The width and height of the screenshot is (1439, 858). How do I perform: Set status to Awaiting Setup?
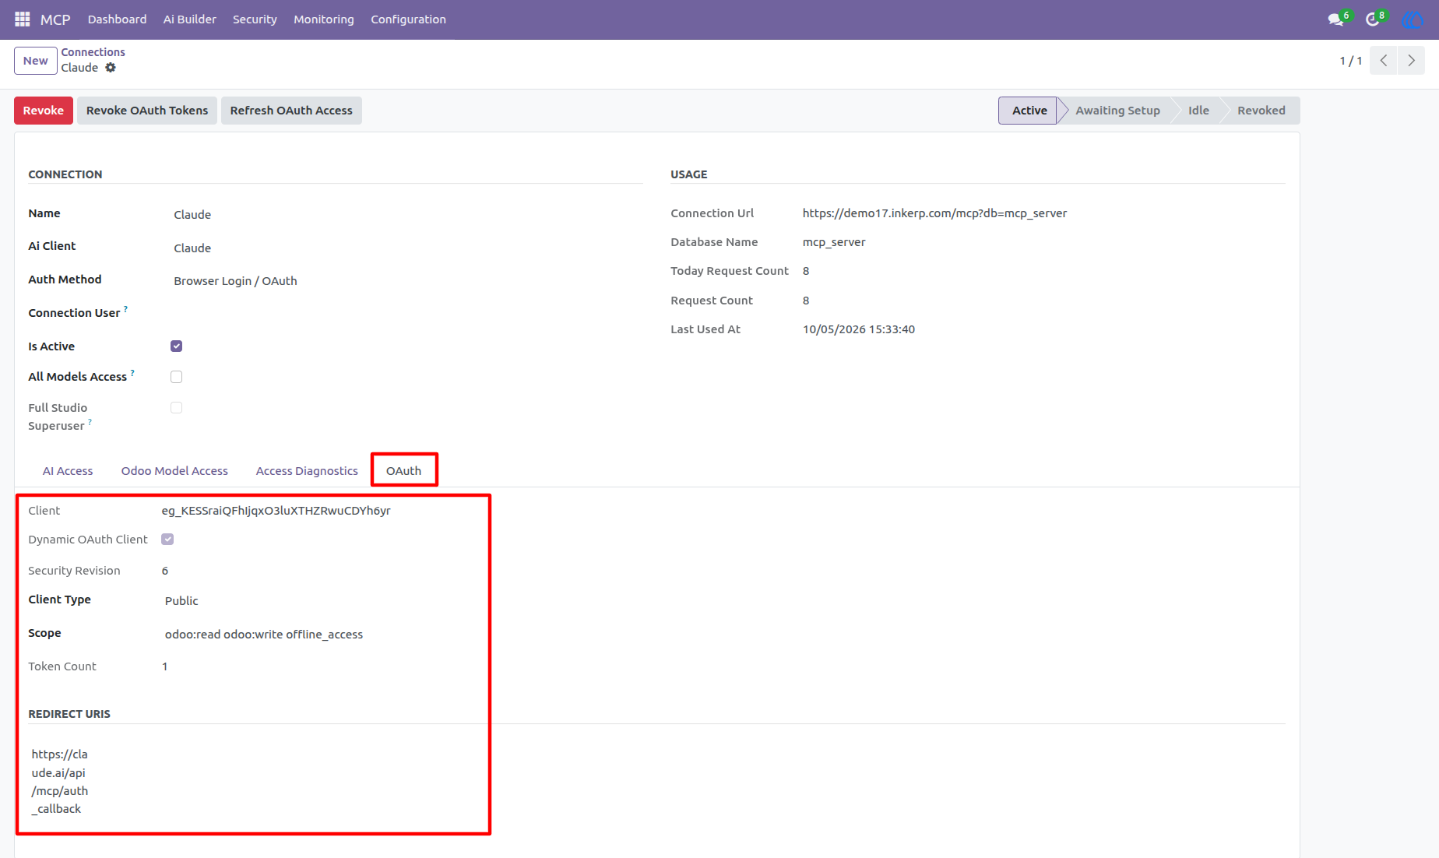(1117, 111)
